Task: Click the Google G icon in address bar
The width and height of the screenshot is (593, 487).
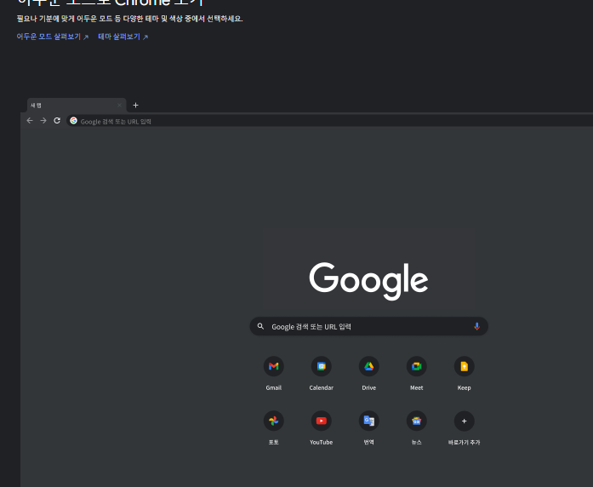Action: pos(74,121)
